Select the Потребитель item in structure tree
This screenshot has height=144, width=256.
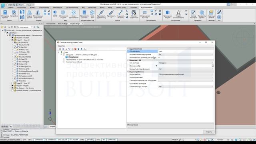tap(73, 57)
